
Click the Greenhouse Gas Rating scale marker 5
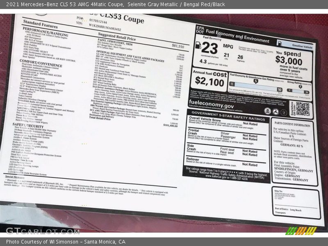click(255, 81)
